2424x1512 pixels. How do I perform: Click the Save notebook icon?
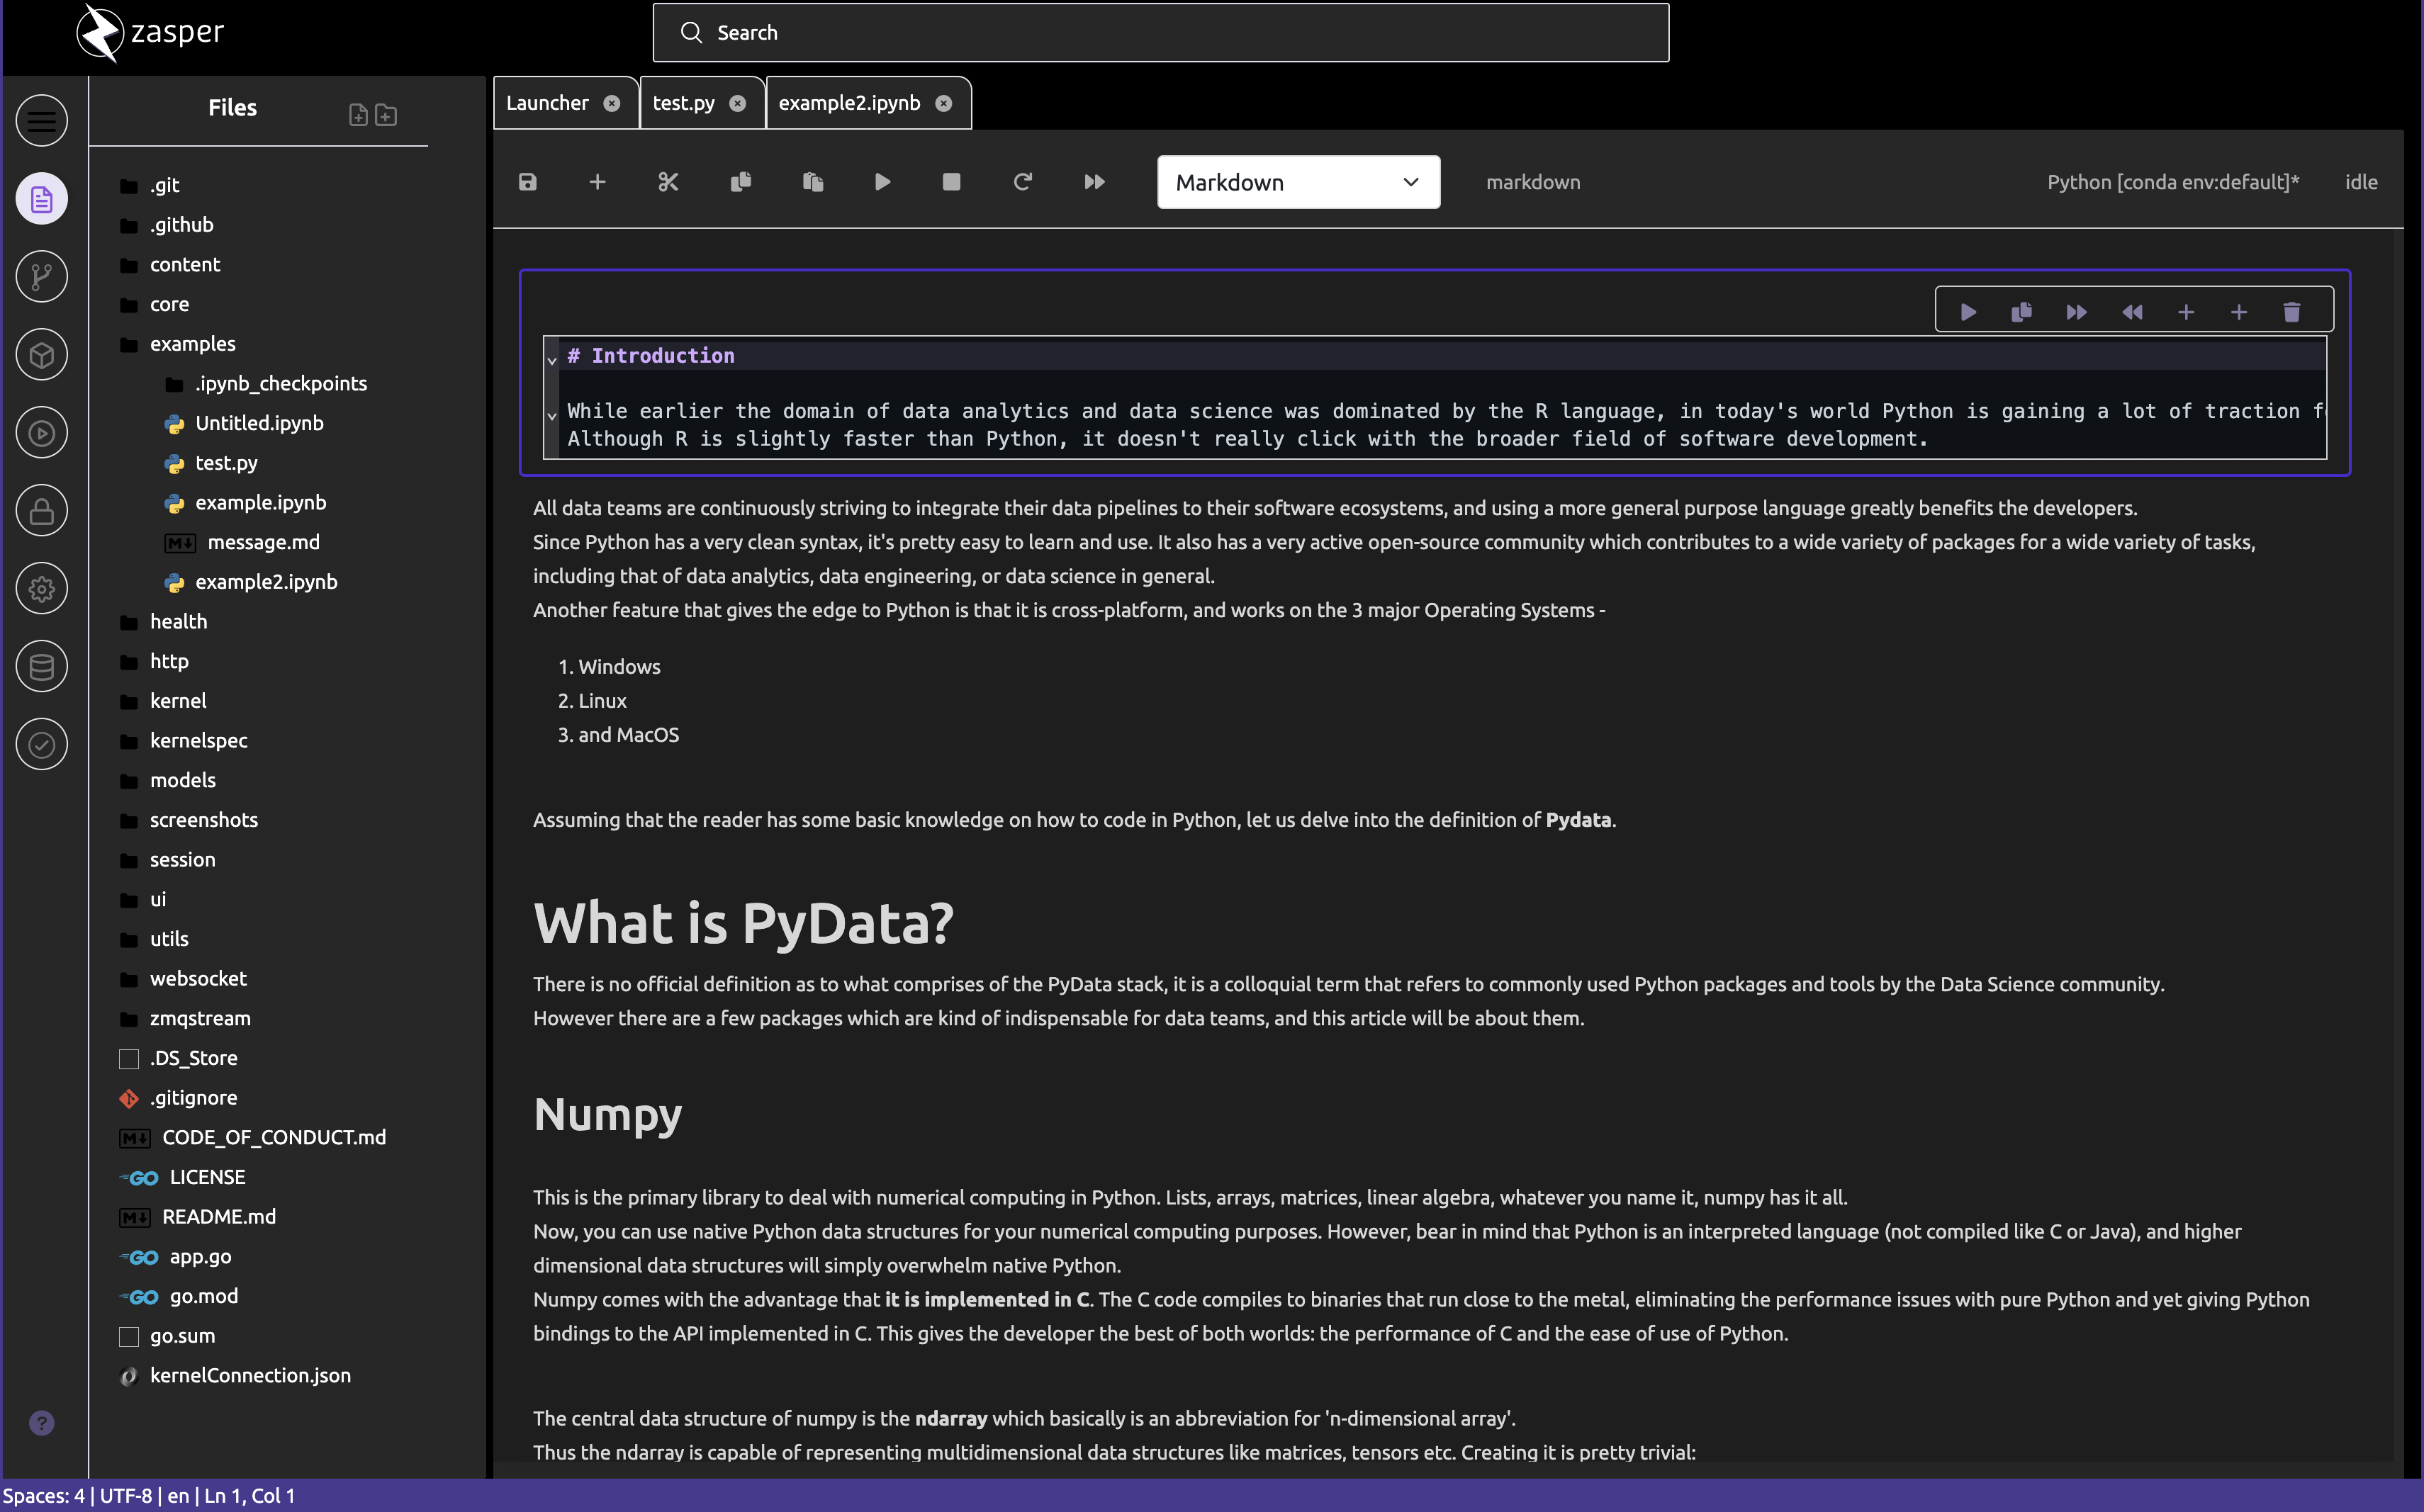[528, 181]
